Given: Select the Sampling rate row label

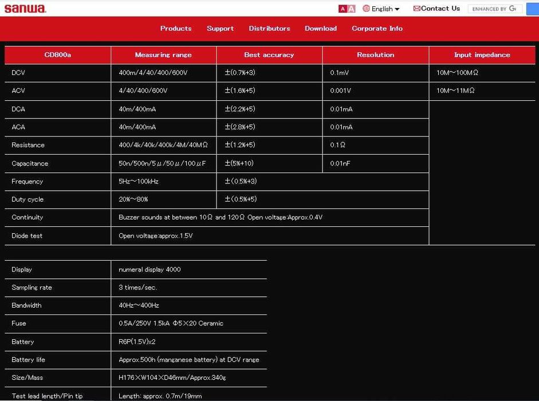Looking at the screenshot, I should [x=32, y=288].
